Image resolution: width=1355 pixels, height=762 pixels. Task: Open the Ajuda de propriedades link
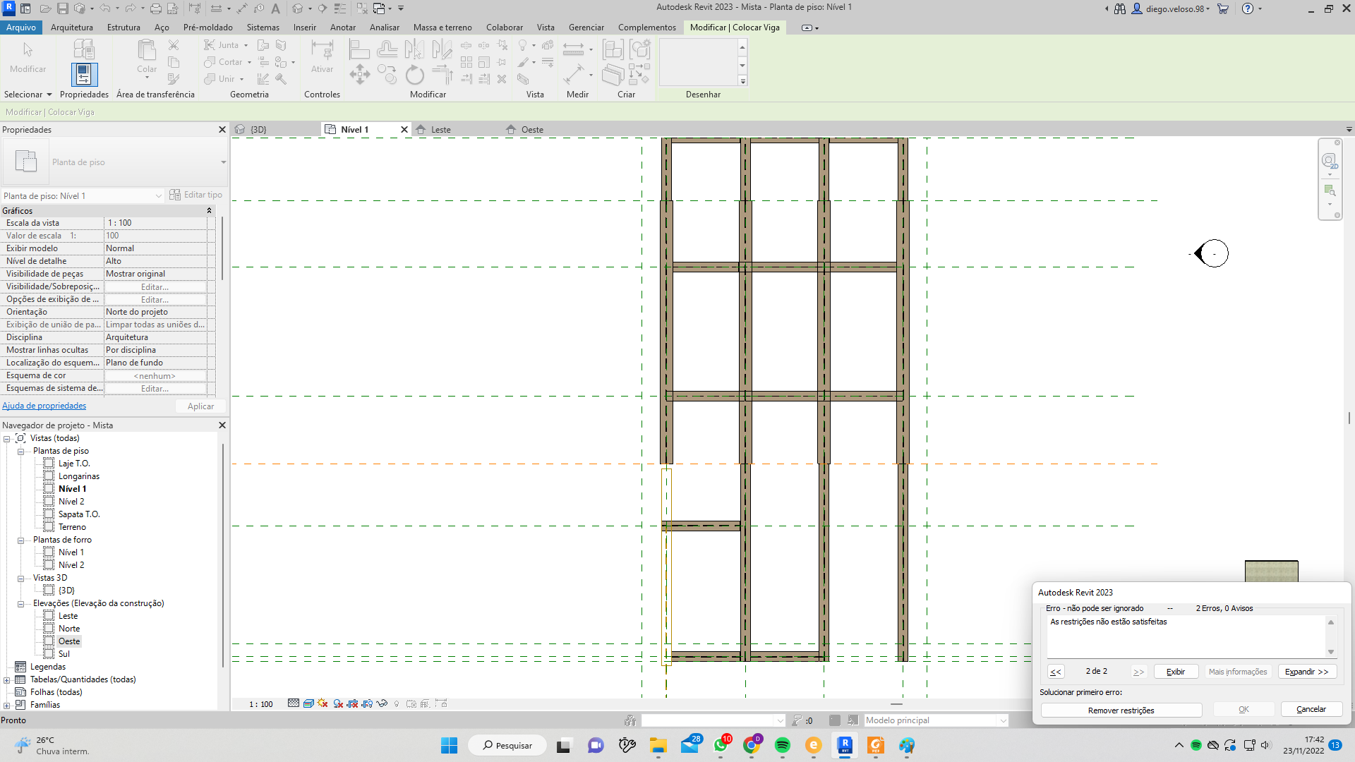[44, 406]
